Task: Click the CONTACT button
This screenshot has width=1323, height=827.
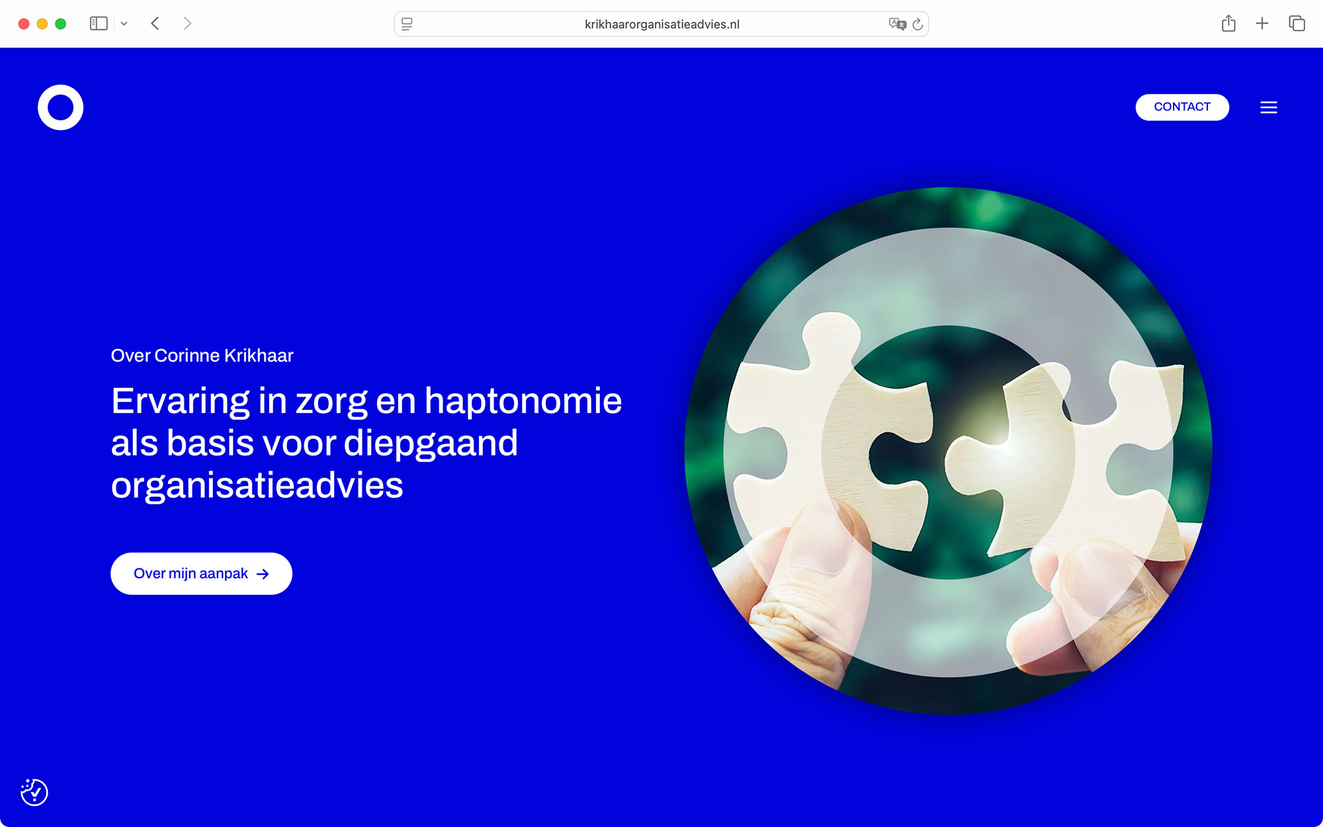Action: pos(1182,106)
